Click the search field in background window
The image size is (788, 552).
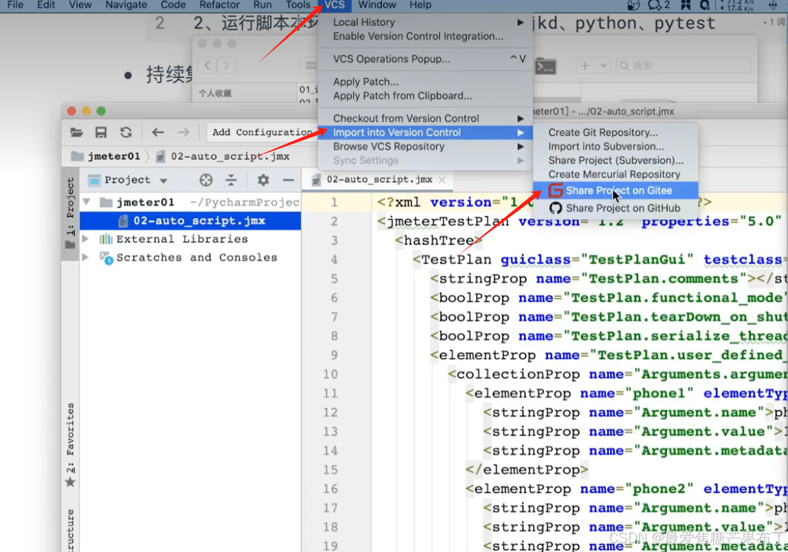[683, 66]
